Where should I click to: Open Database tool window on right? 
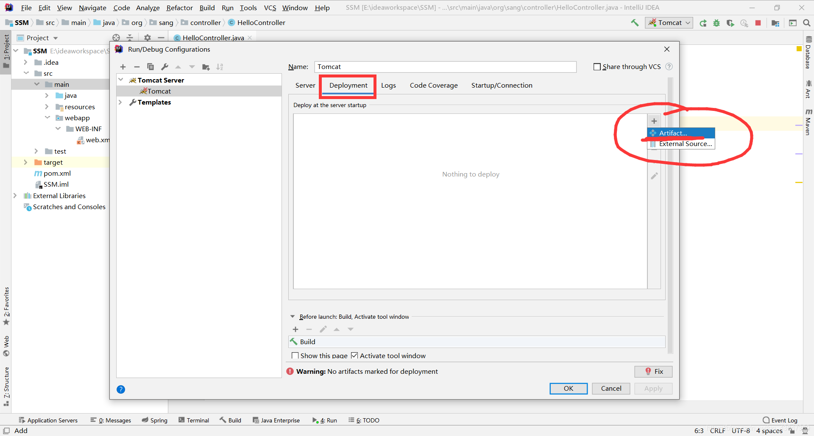tap(808, 53)
